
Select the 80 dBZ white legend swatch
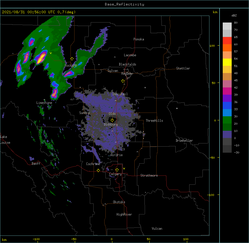point(227,26)
